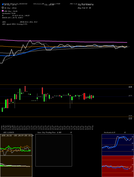Click the 03 Aug date label
This screenshot has width=134, height=177.
pyautogui.click(x=93, y=128)
